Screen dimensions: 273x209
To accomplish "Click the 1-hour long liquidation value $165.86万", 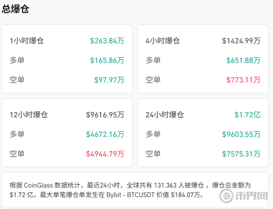I will coord(107,61).
